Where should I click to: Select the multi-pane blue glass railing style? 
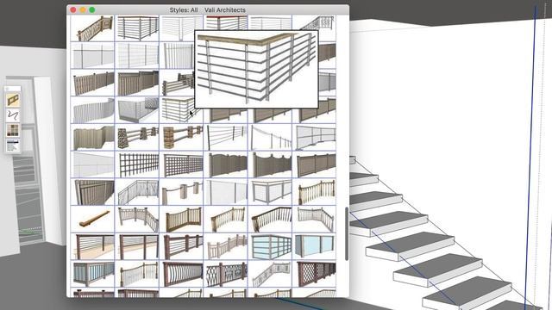click(x=270, y=247)
